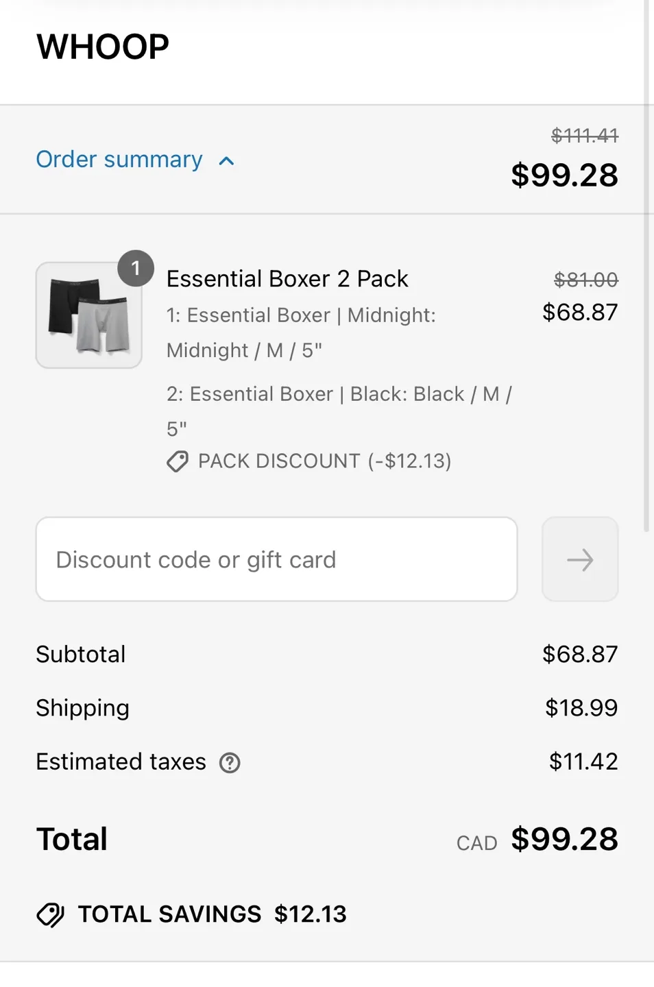Open the Order summary link
This screenshot has width=654, height=987.
pos(119,160)
